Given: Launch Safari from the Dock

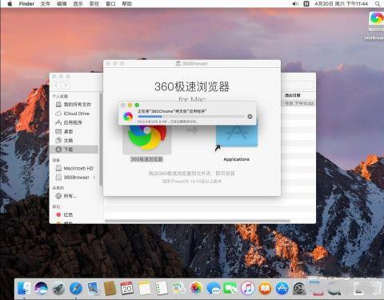Looking at the screenshot, I should click(76, 289).
